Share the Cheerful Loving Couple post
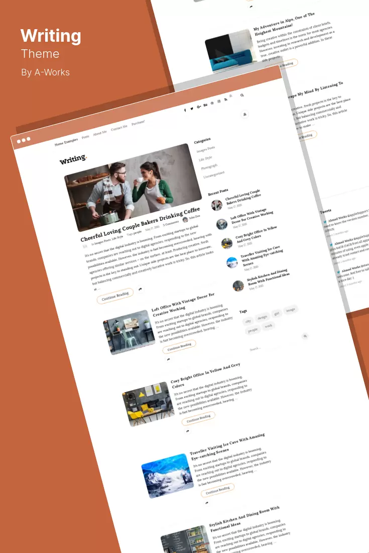This screenshot has width=369, height=553. pos(140,289)
